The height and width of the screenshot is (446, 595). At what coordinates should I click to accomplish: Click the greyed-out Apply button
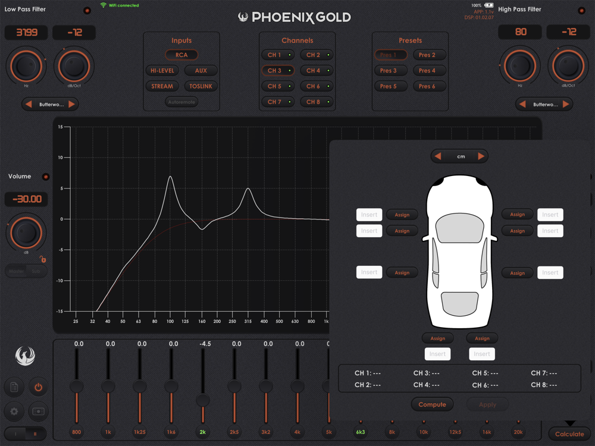[x=488, y=404]
